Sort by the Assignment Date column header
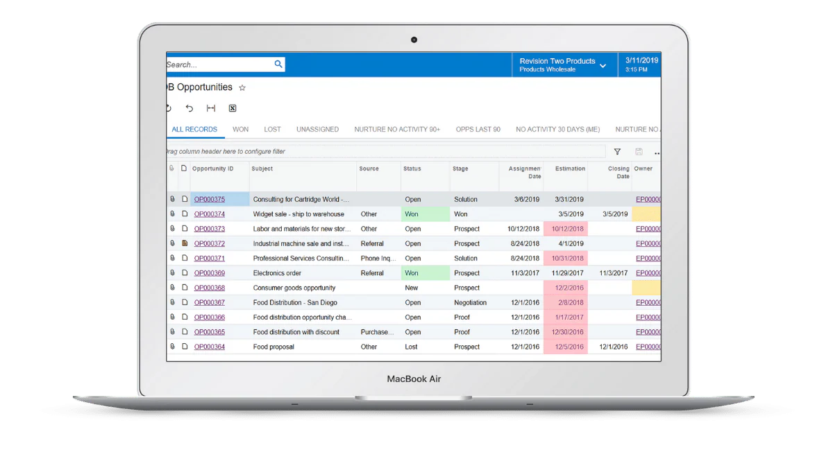This screenshot has width=833, height=468. pyautogui.click(x=525, y=172)
